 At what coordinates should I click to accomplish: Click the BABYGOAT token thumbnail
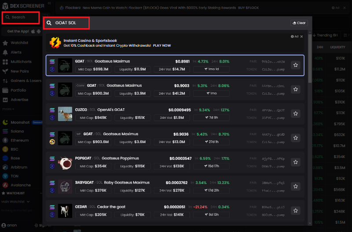coord(65,187)
